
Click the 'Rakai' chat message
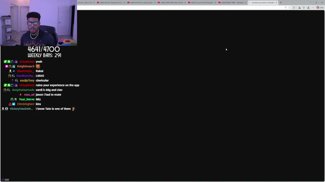pyautogui.click(x=39, y=71)
